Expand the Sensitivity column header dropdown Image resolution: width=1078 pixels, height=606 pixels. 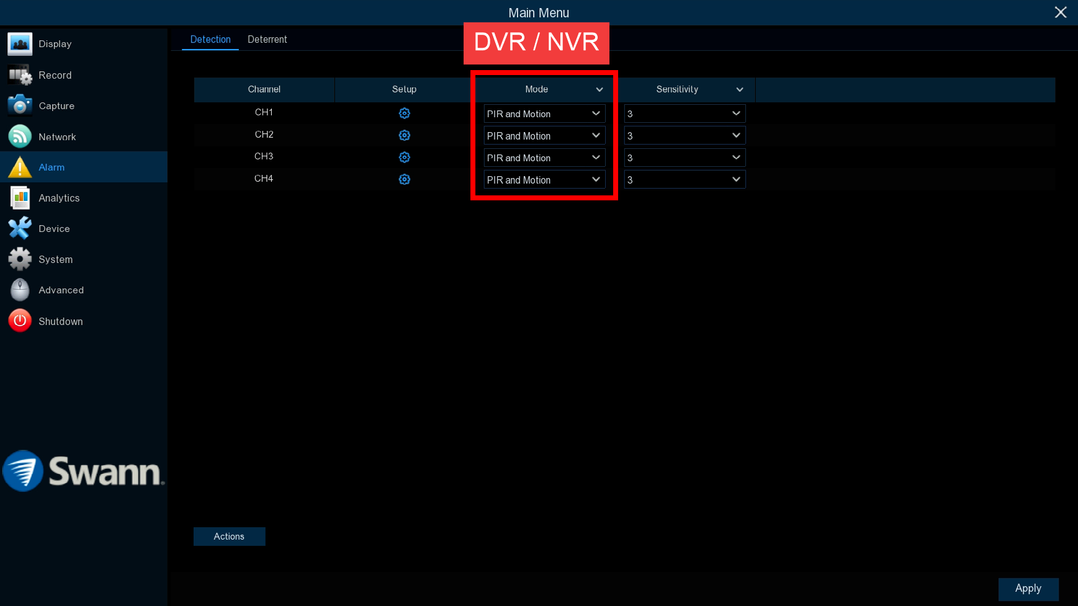click(739, 90)
